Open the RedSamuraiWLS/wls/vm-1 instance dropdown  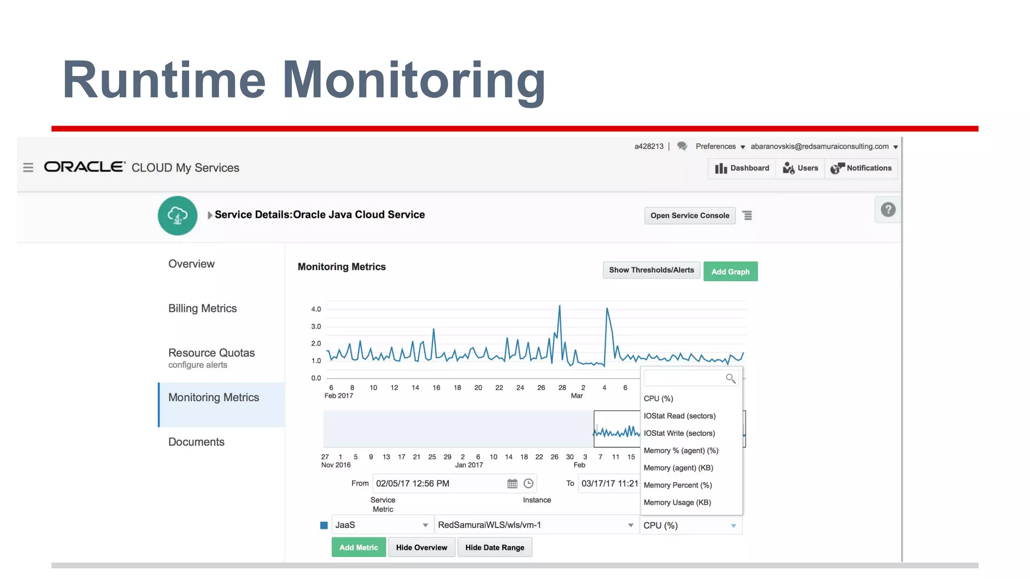pyautogui.click(x=536, y=525)
